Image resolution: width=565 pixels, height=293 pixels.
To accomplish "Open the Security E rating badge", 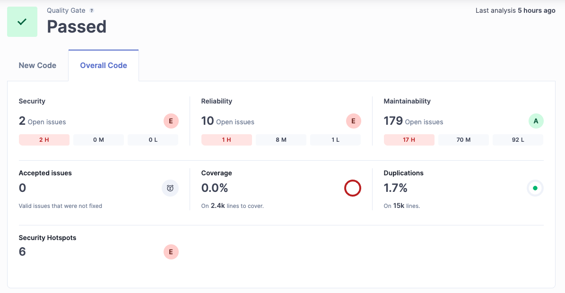I will 171,121.
